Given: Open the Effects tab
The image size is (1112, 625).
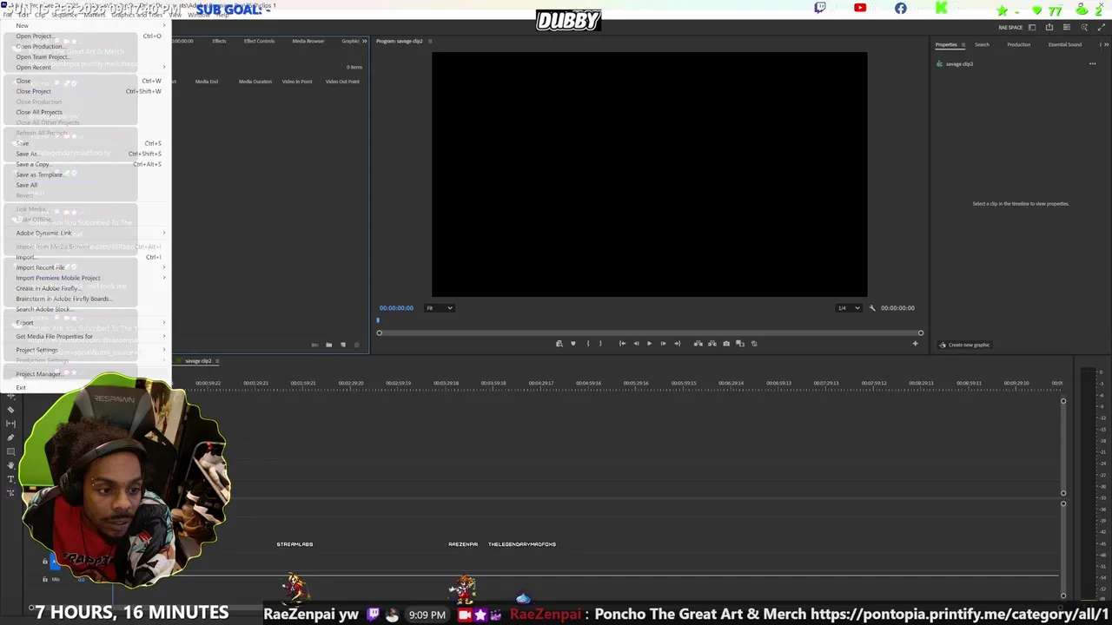Looking at the screenshot, I should click(219, 41).
